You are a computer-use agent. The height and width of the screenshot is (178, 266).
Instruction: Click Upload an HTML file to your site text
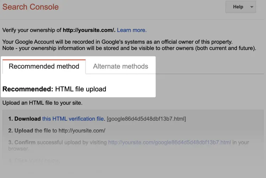point(42,103)
